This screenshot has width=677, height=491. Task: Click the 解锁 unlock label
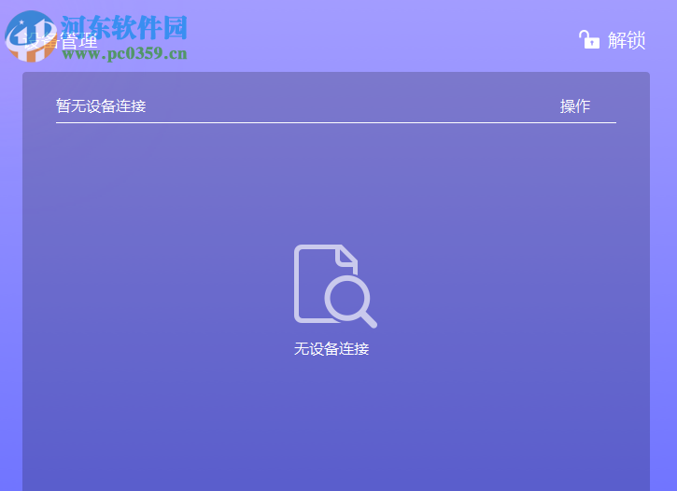[x=627, y=40]
